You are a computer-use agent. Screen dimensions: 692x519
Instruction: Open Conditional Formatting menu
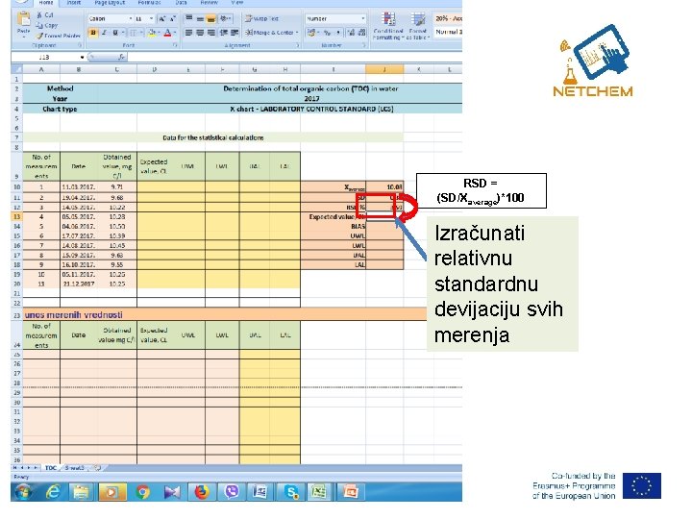tap(388, 26)
